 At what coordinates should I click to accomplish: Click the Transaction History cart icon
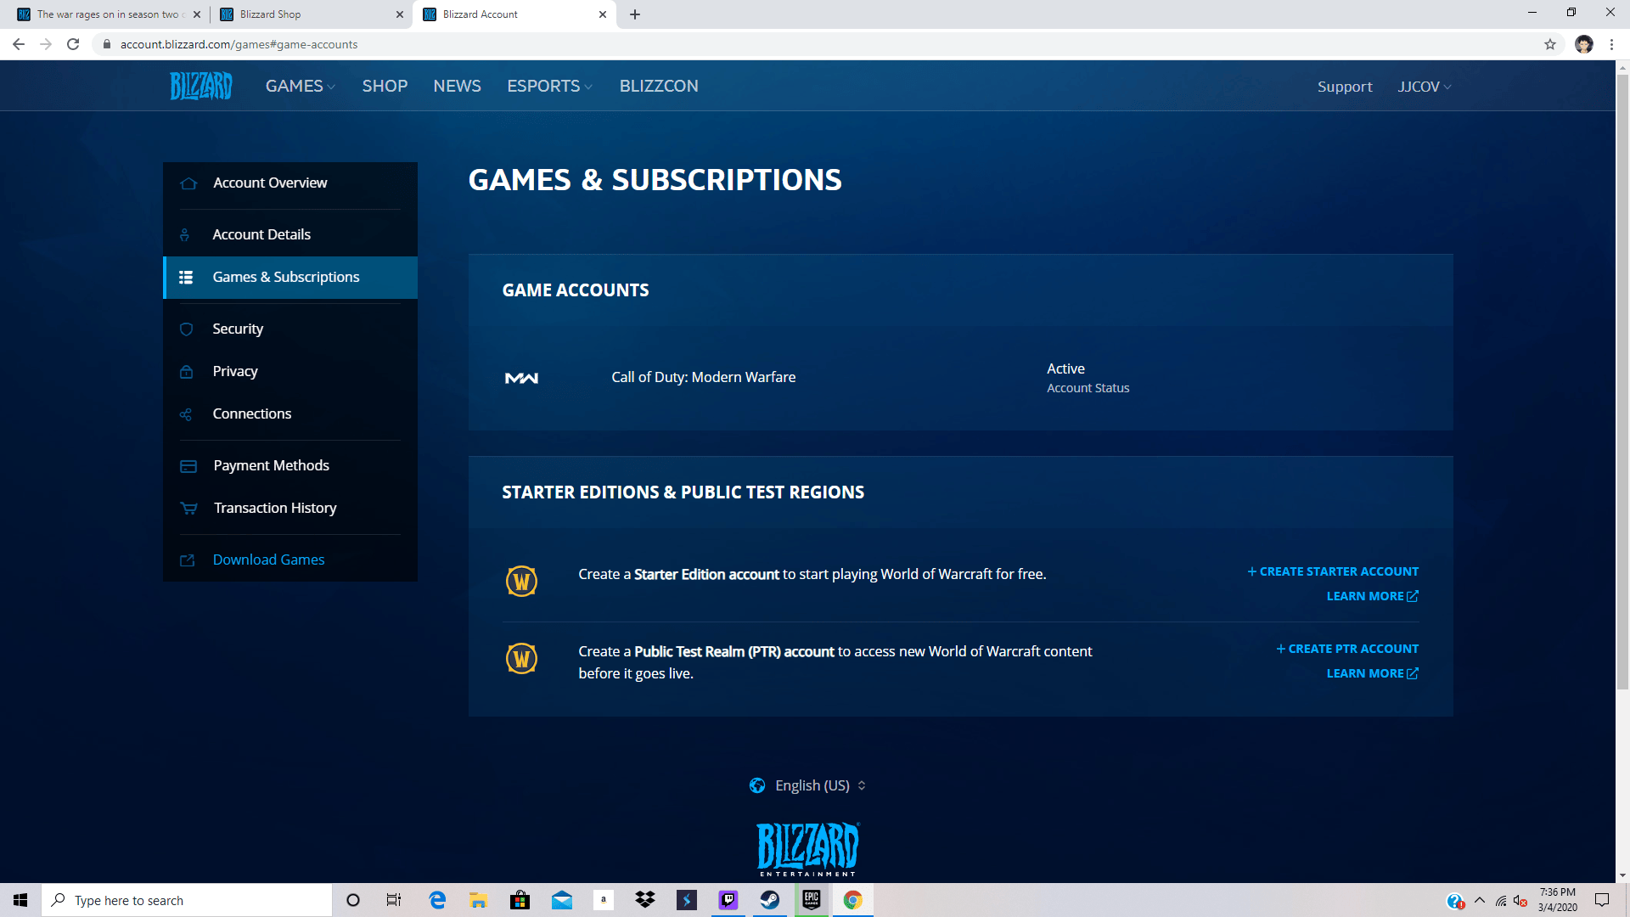point(188,509)
